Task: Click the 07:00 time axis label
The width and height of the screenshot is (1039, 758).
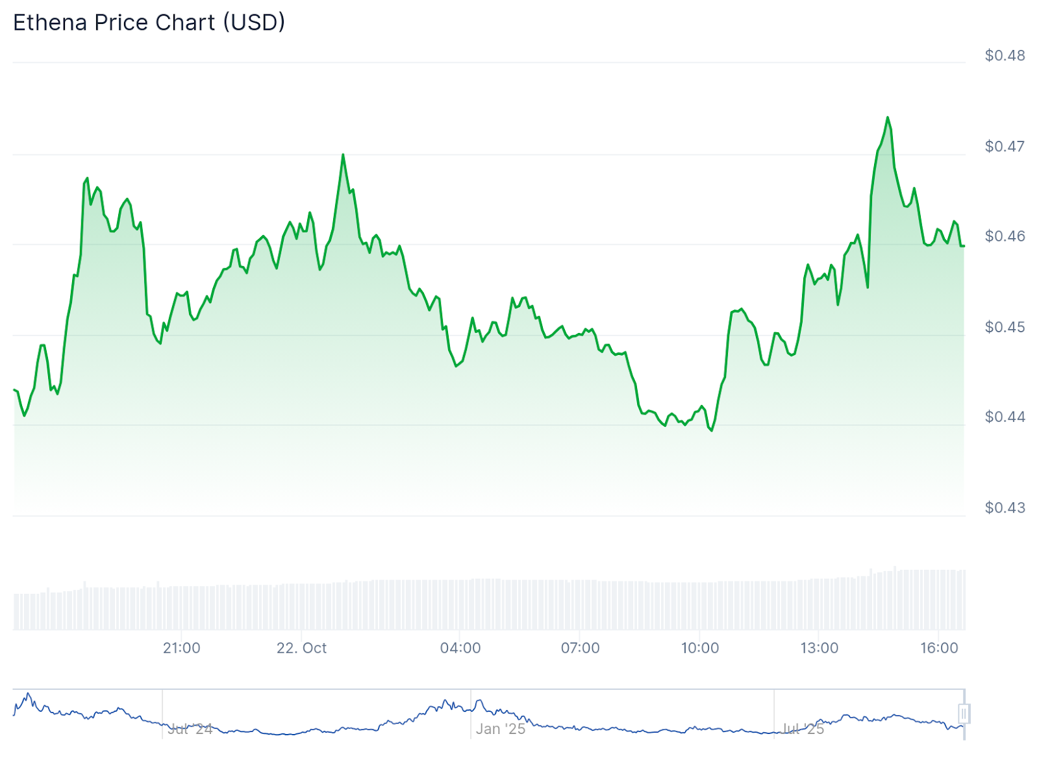Action: tap(580, 648)
